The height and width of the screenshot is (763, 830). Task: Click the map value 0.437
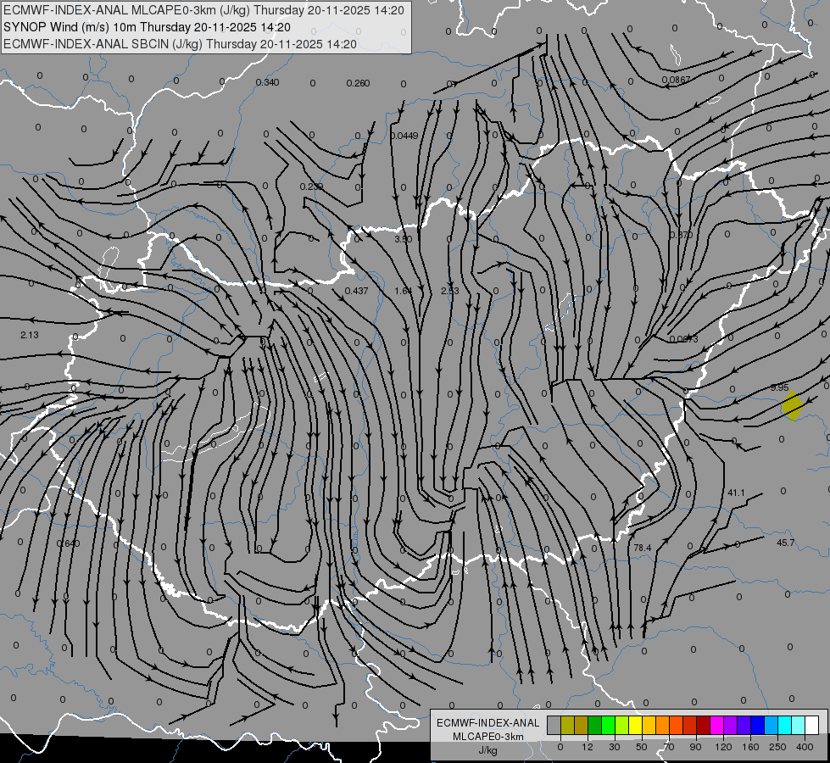click(x=356, y=292)
